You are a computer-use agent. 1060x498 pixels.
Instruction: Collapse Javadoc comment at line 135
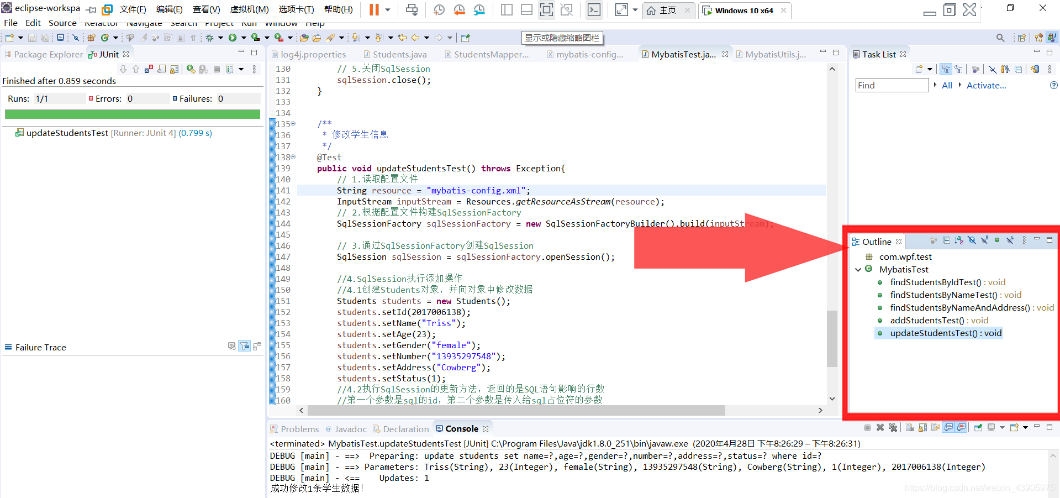click(293, 124)
